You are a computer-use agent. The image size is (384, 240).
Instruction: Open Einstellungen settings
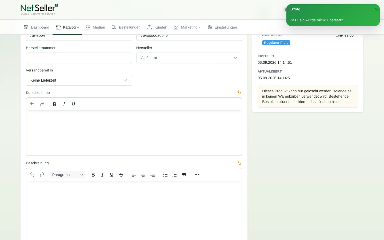coord(222,27)
